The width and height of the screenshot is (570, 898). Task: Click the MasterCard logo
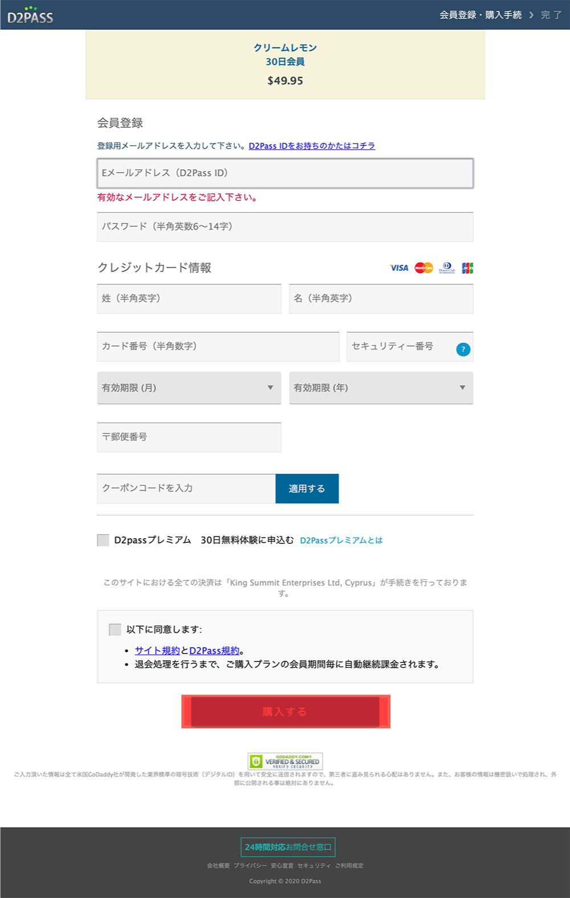tap(424, 267)
